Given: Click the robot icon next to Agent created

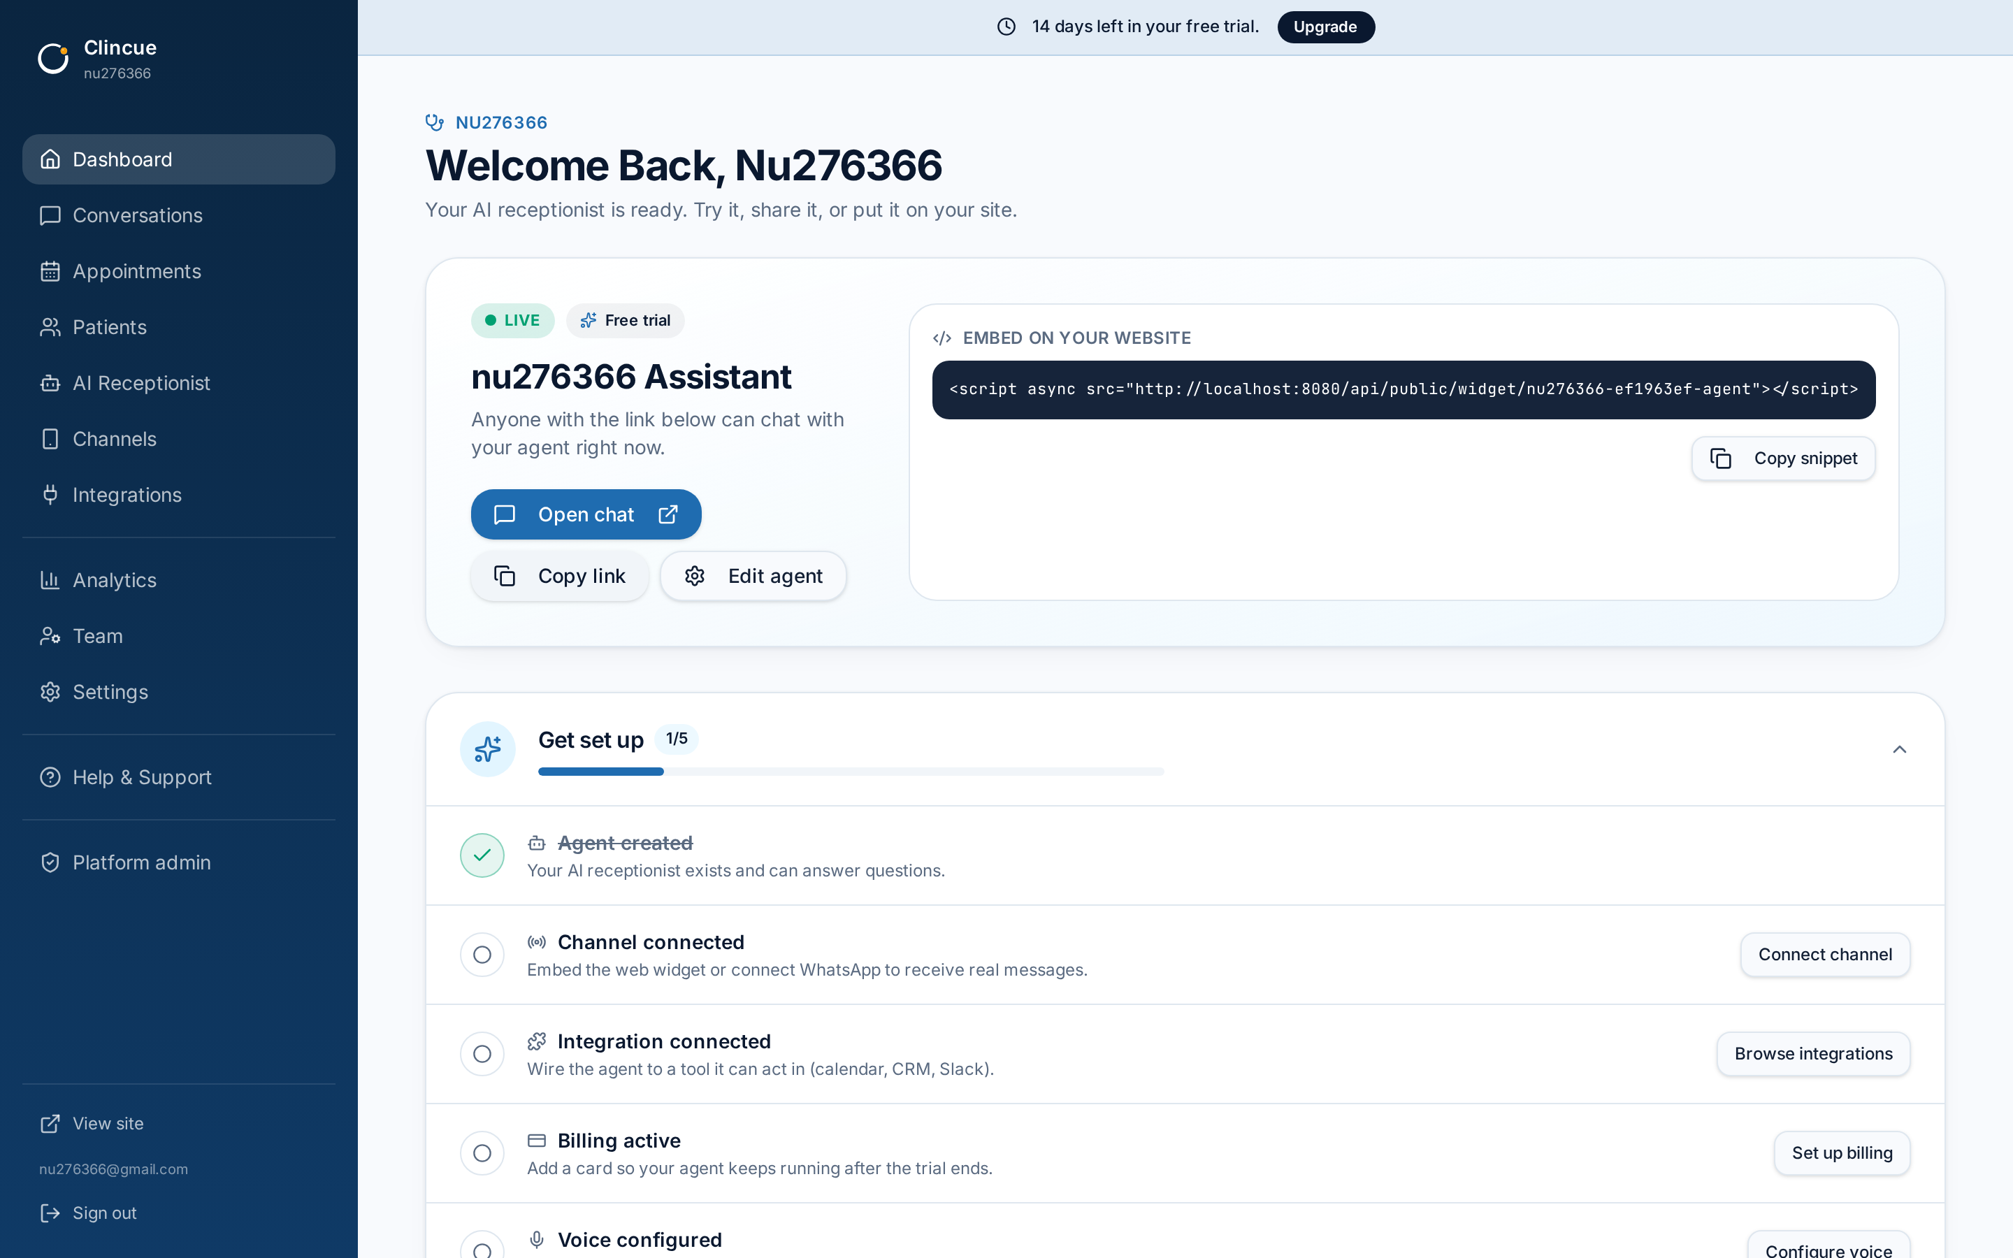Looking at the screenshot, I should tap(537, 843).
